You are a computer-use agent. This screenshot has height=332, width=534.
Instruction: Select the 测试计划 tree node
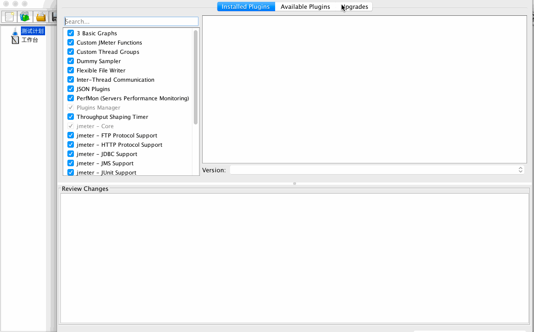point(33,31)
